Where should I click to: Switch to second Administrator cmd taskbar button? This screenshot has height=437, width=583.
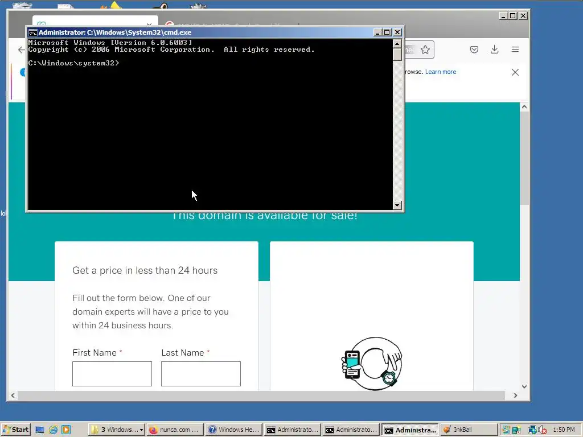click(351, 430)
